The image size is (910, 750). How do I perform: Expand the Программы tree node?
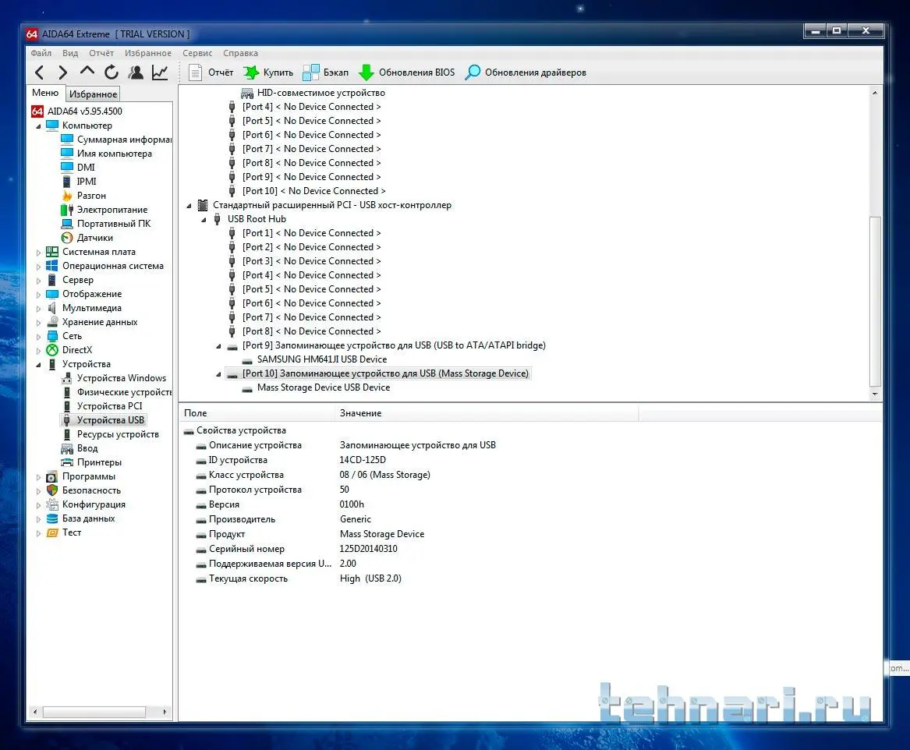[39, 476]
